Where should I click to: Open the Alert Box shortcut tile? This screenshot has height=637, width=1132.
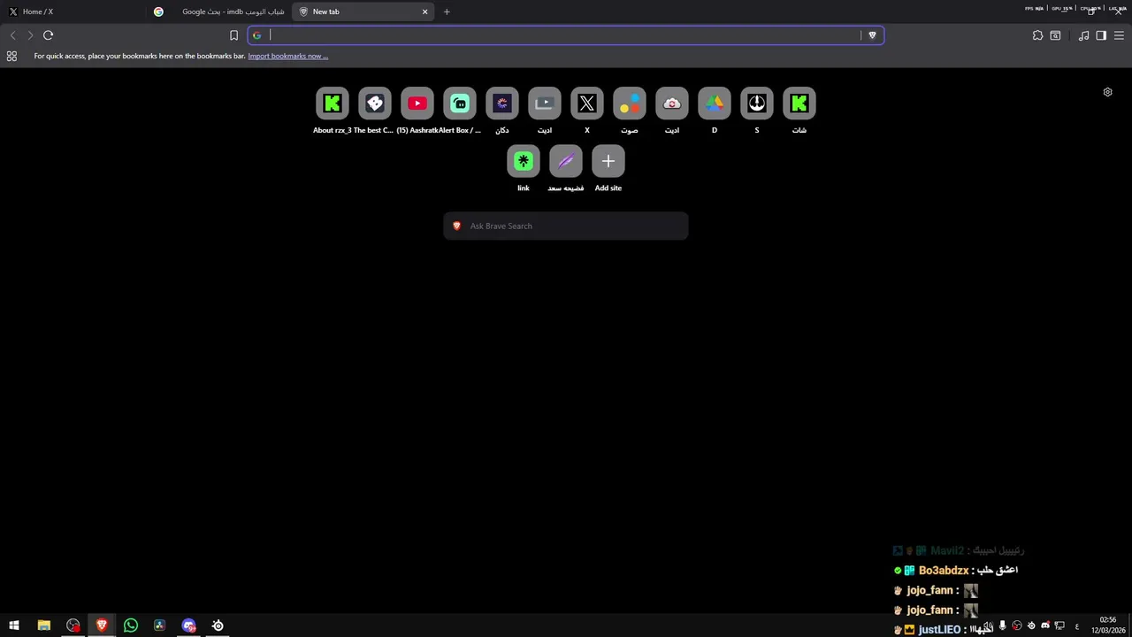pos(460,104)
